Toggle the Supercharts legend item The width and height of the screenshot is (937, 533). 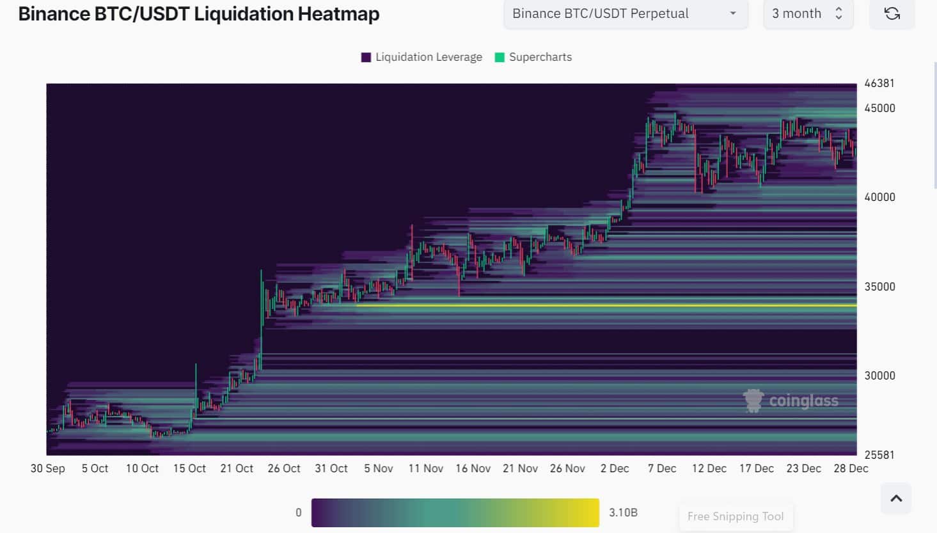533,57
